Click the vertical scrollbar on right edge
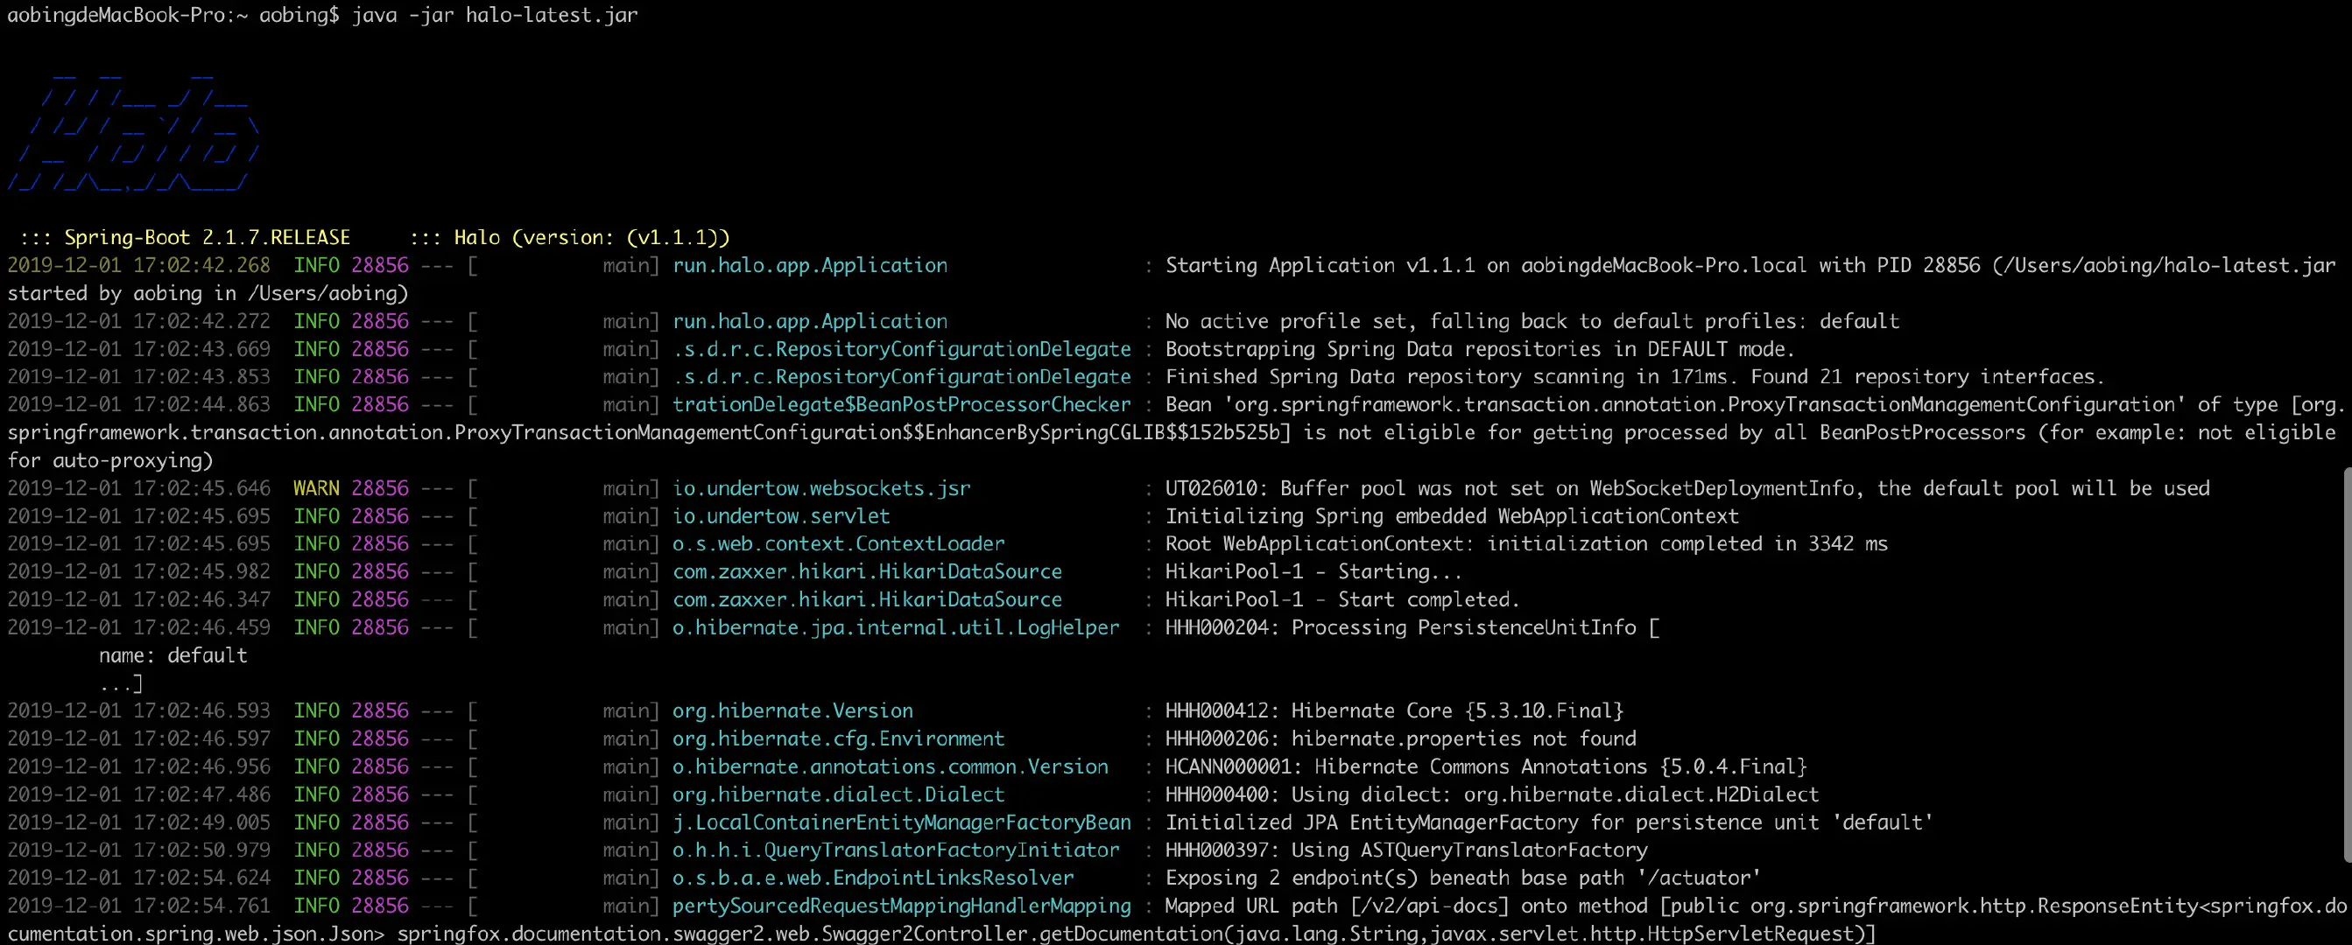 [2347, 664]
